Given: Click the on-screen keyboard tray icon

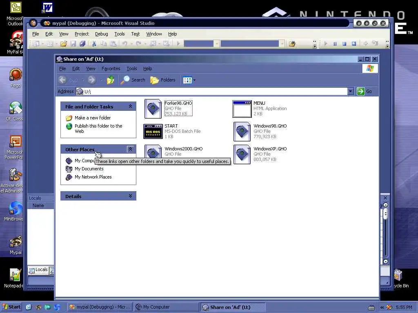Looking at the screenshot, I should tap(371, 307).
